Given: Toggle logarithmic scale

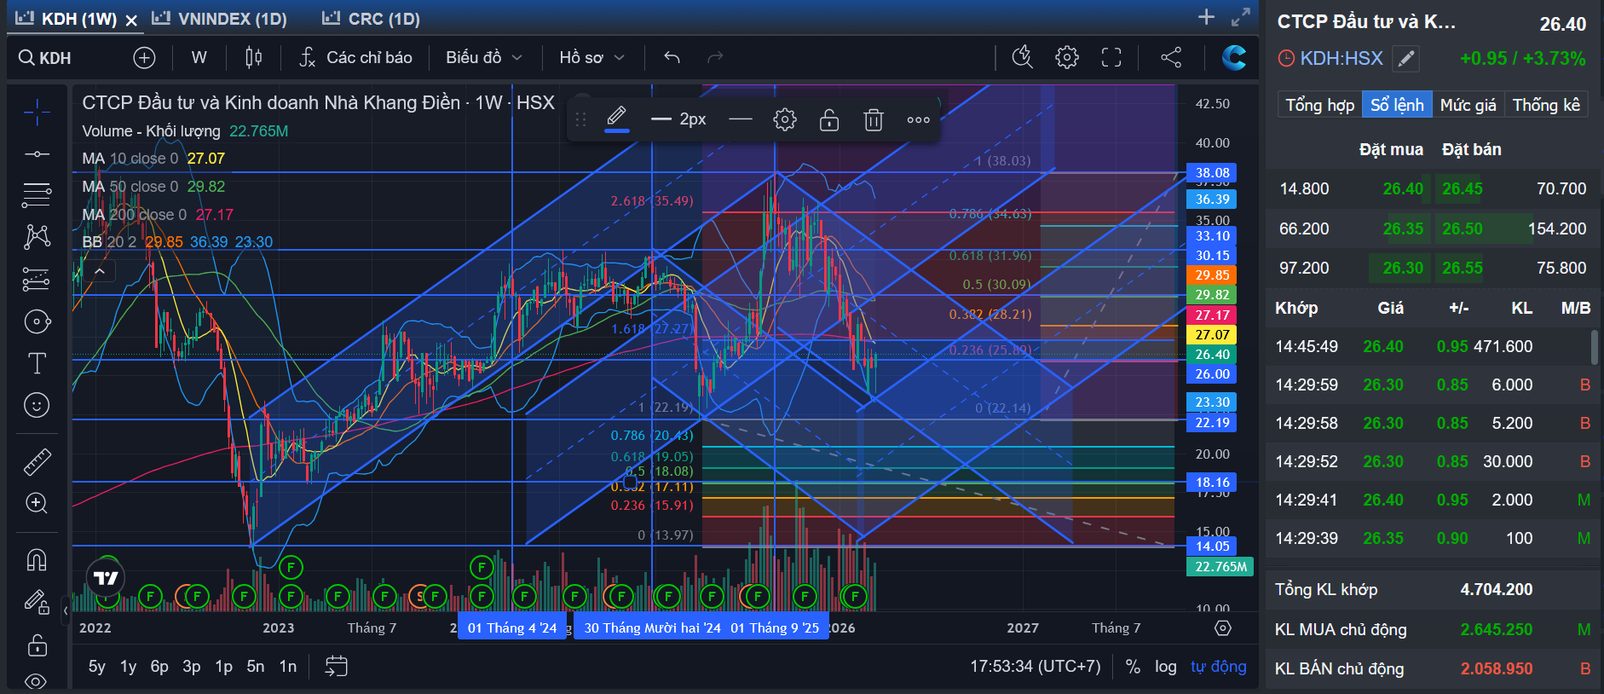Looking at the screenshot, I should 1166,667.
